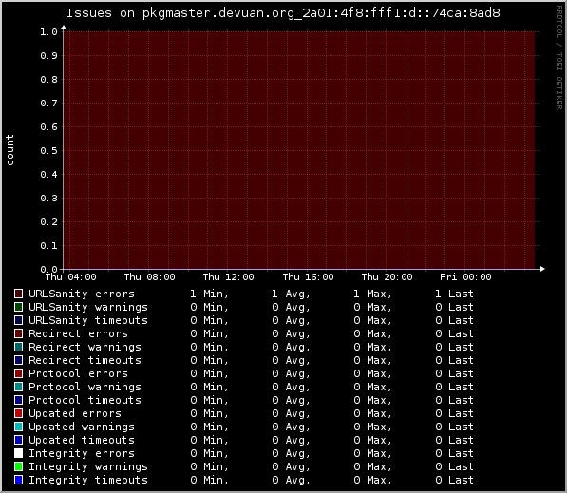Viewport: 567px width, 493px height.
Task: Click the Redirect errors legend swatch
Action: 18,333
